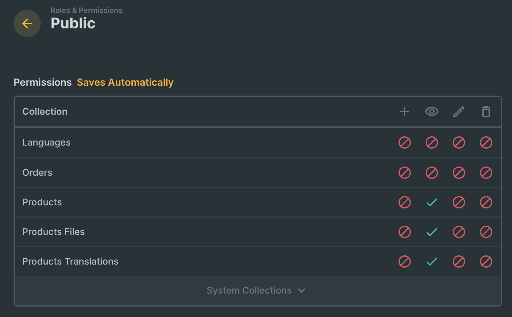The image size is (512, 317).
Task: Click the Collection column header
Action: coord(45,112)
